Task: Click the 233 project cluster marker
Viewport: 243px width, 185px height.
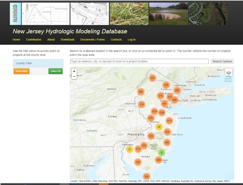Action: [x=152, y=78]
